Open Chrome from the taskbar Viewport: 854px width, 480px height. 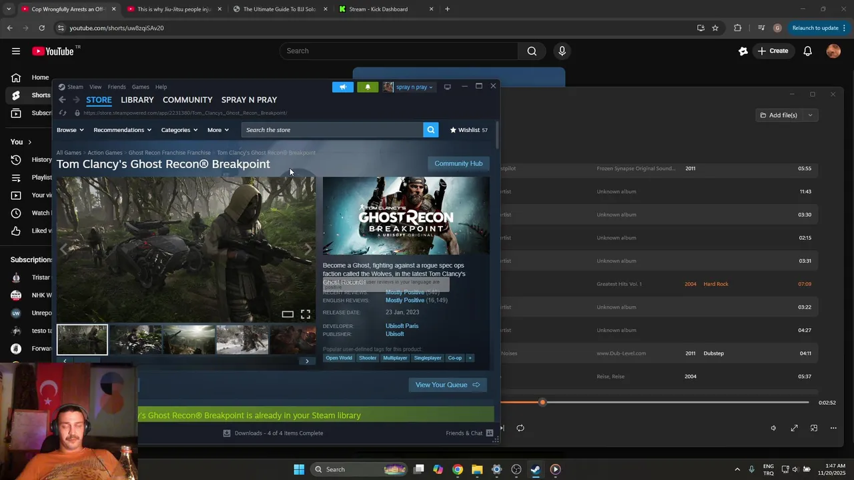click(x=458, y=469)
